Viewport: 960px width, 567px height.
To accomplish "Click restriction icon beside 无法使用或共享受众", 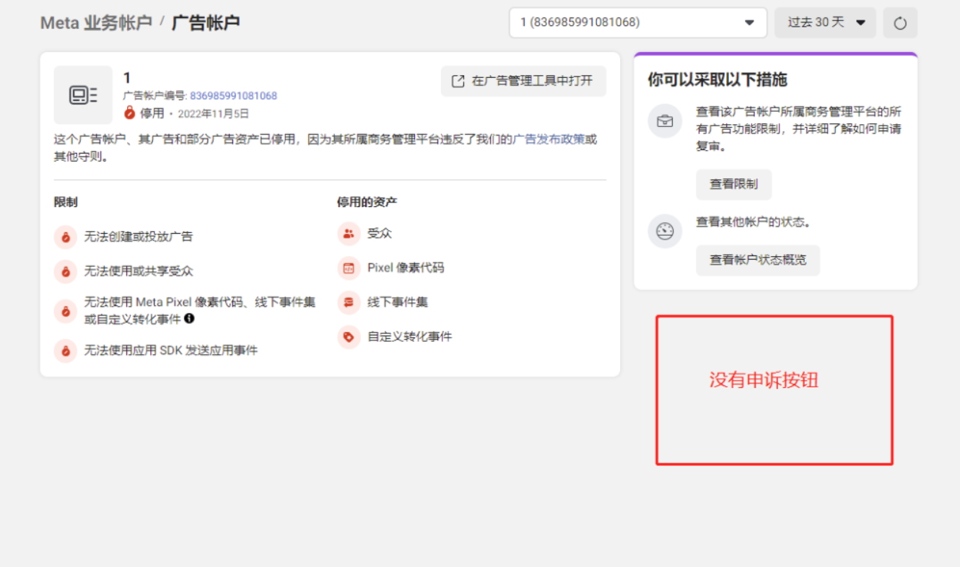I will click(x=66, y=271).
